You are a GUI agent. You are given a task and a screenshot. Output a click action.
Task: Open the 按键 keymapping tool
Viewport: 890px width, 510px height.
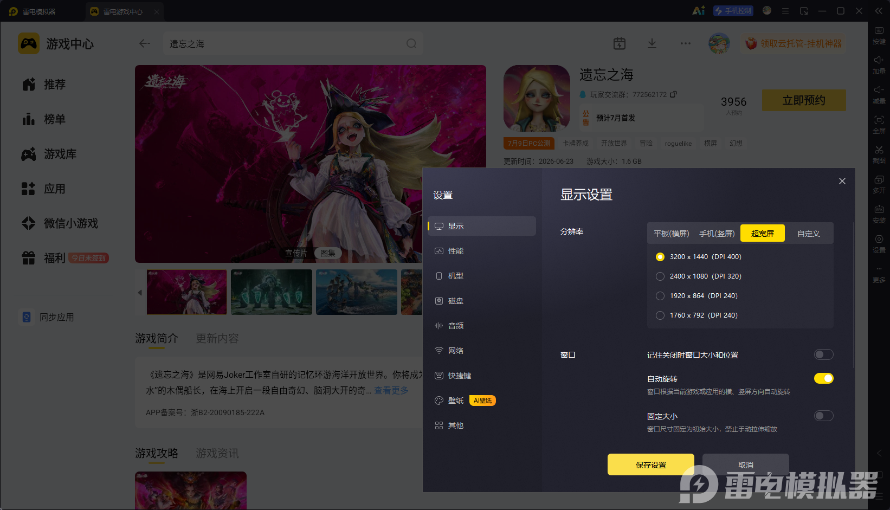(879, 35)
